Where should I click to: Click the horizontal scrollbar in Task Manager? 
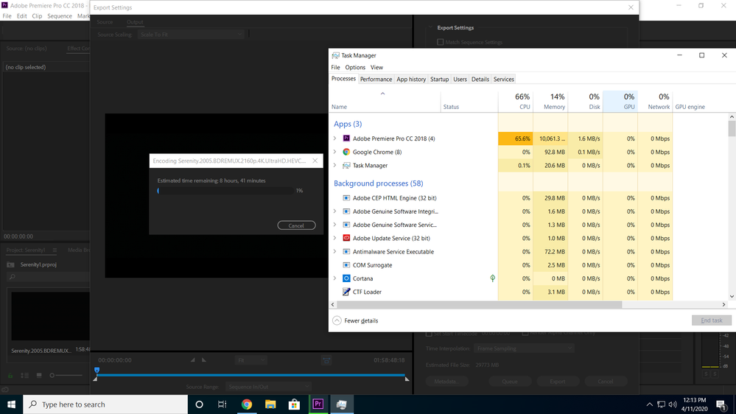[479, 305]
